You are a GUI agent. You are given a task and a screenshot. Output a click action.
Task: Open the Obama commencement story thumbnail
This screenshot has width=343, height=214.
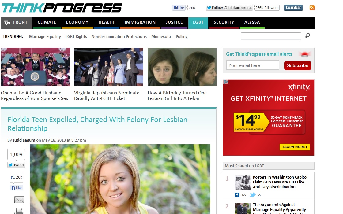(35, 67)
